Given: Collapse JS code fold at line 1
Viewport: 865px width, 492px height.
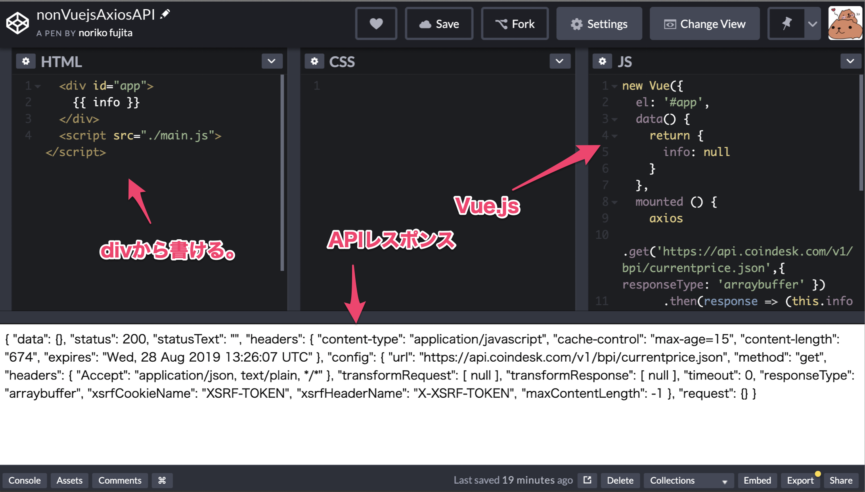Looking at the screenshot, I should [614, 86].
